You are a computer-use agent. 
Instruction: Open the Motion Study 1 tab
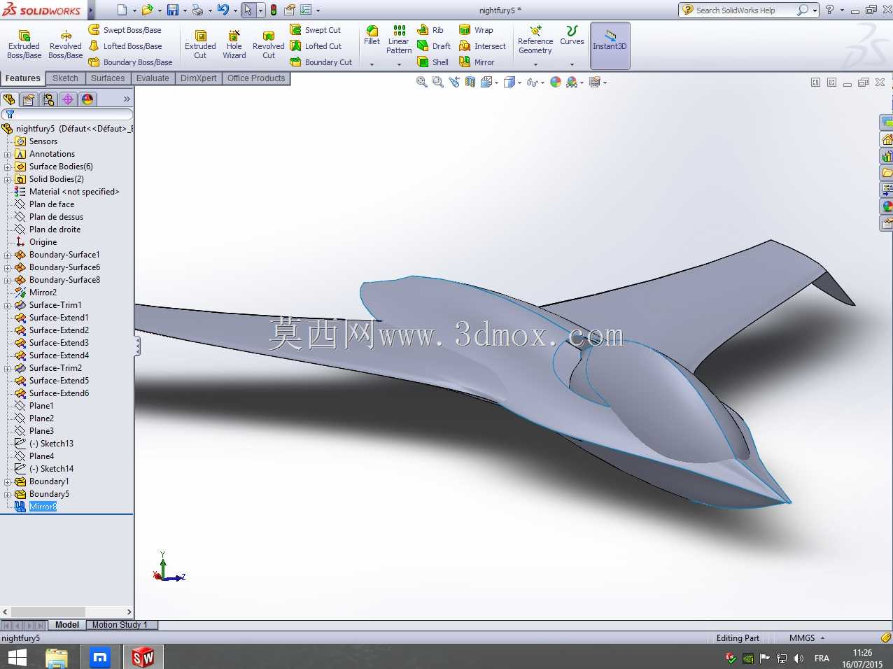point(120,625)
